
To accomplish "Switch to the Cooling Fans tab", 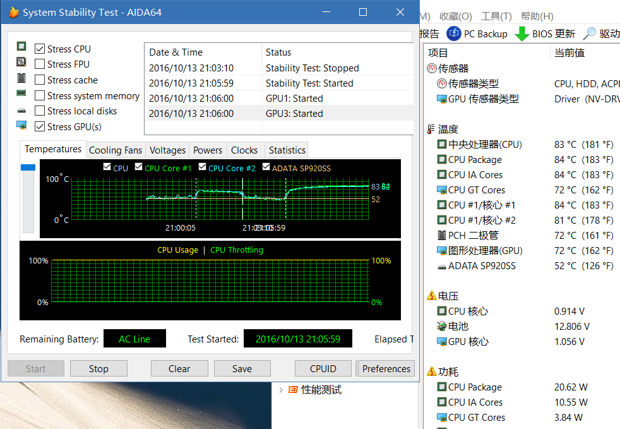I will pyautogui.click(x=116, y=150).
